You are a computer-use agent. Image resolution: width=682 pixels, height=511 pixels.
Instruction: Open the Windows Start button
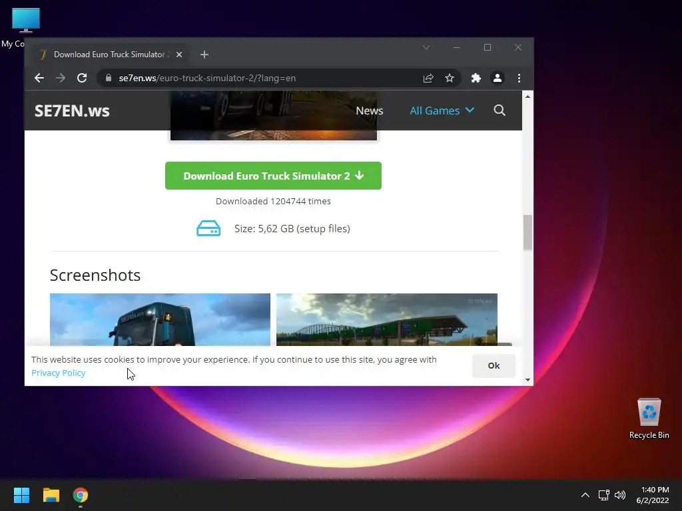pyautogui.click(x=21, y=495)
